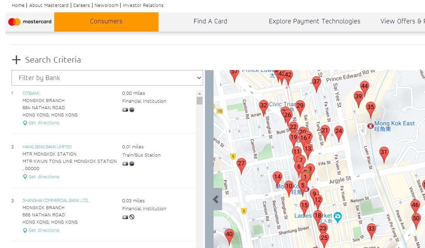Click Hang Seng Bank ATM icon
Viewport: 425px width, 248px height.
pos(125,164)
